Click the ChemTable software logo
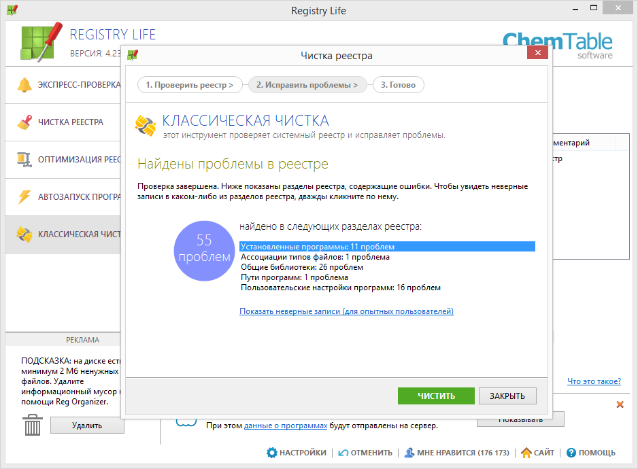The width and height of the screenshot is (638, 469). (558, 46)
